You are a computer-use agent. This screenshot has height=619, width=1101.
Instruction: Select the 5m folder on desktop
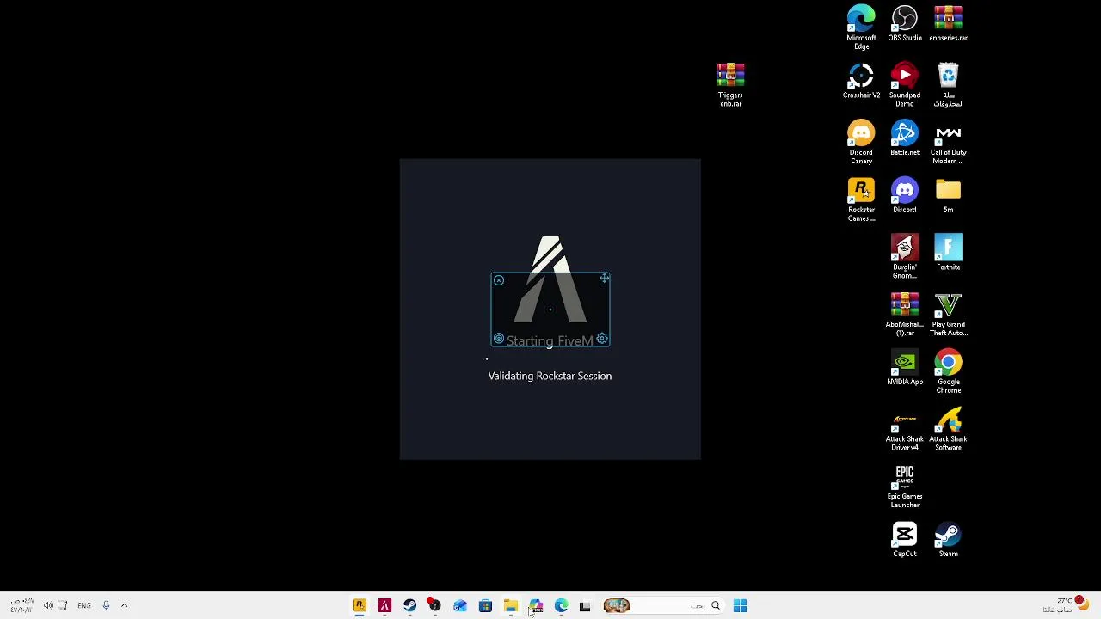(948, 195)
